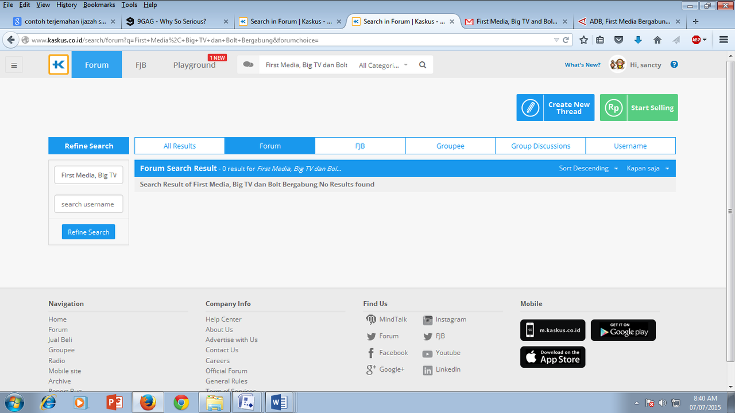Click the Windows Start button
The height and width of the screenshot is (413, 735).
pos(14,403)
